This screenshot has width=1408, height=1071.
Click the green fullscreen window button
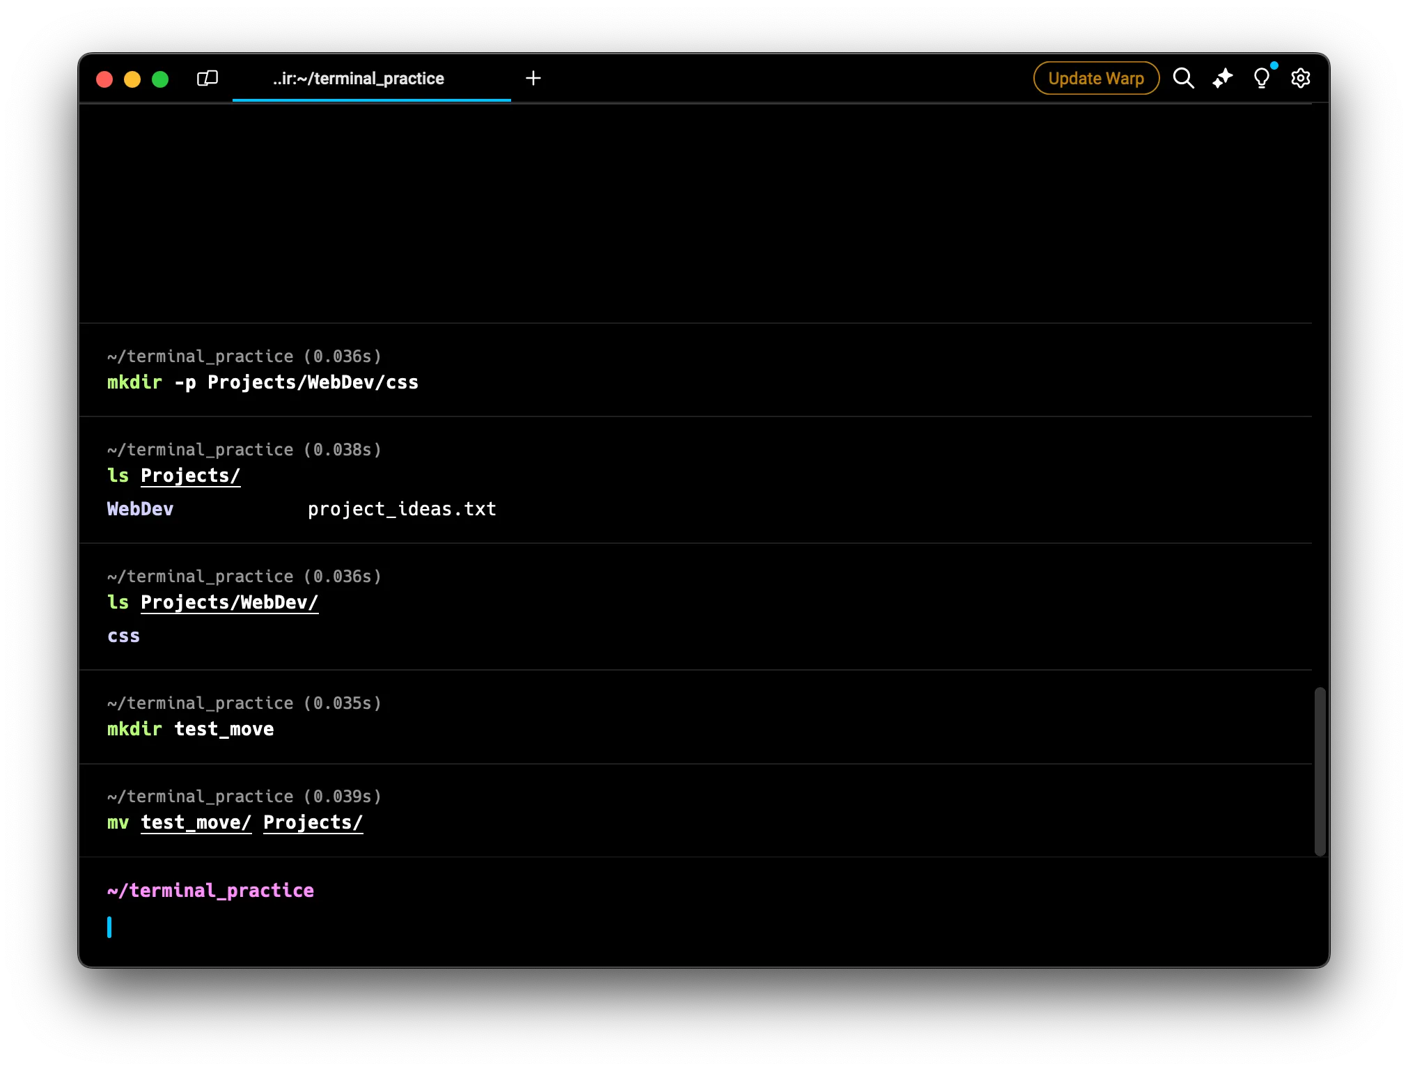[160, 79]
